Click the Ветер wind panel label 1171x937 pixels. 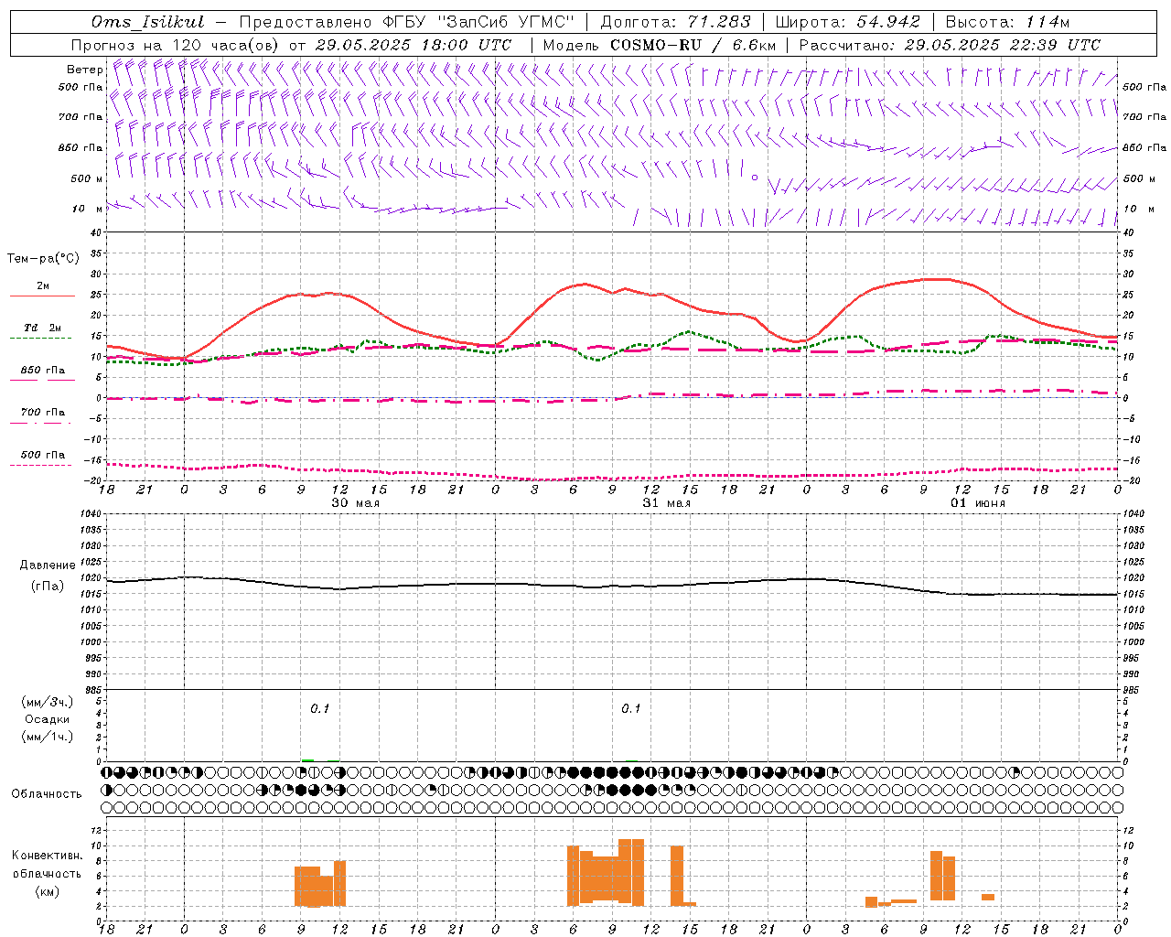point(85,70)
